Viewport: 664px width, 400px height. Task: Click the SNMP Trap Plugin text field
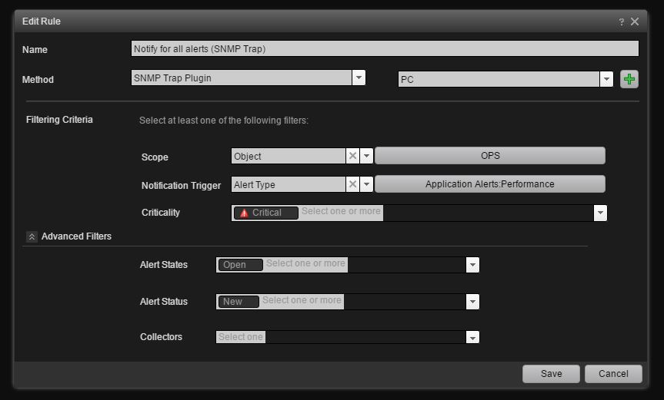tap(242, 78)
